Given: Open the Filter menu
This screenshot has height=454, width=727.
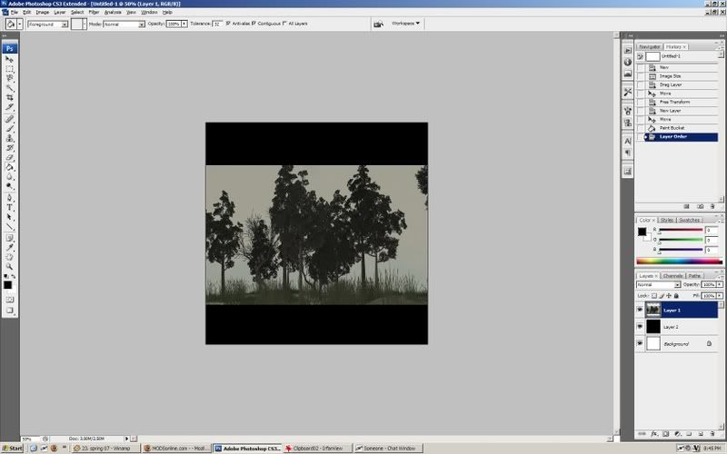Looking at the screenshot, I should [x=94, y=12].
